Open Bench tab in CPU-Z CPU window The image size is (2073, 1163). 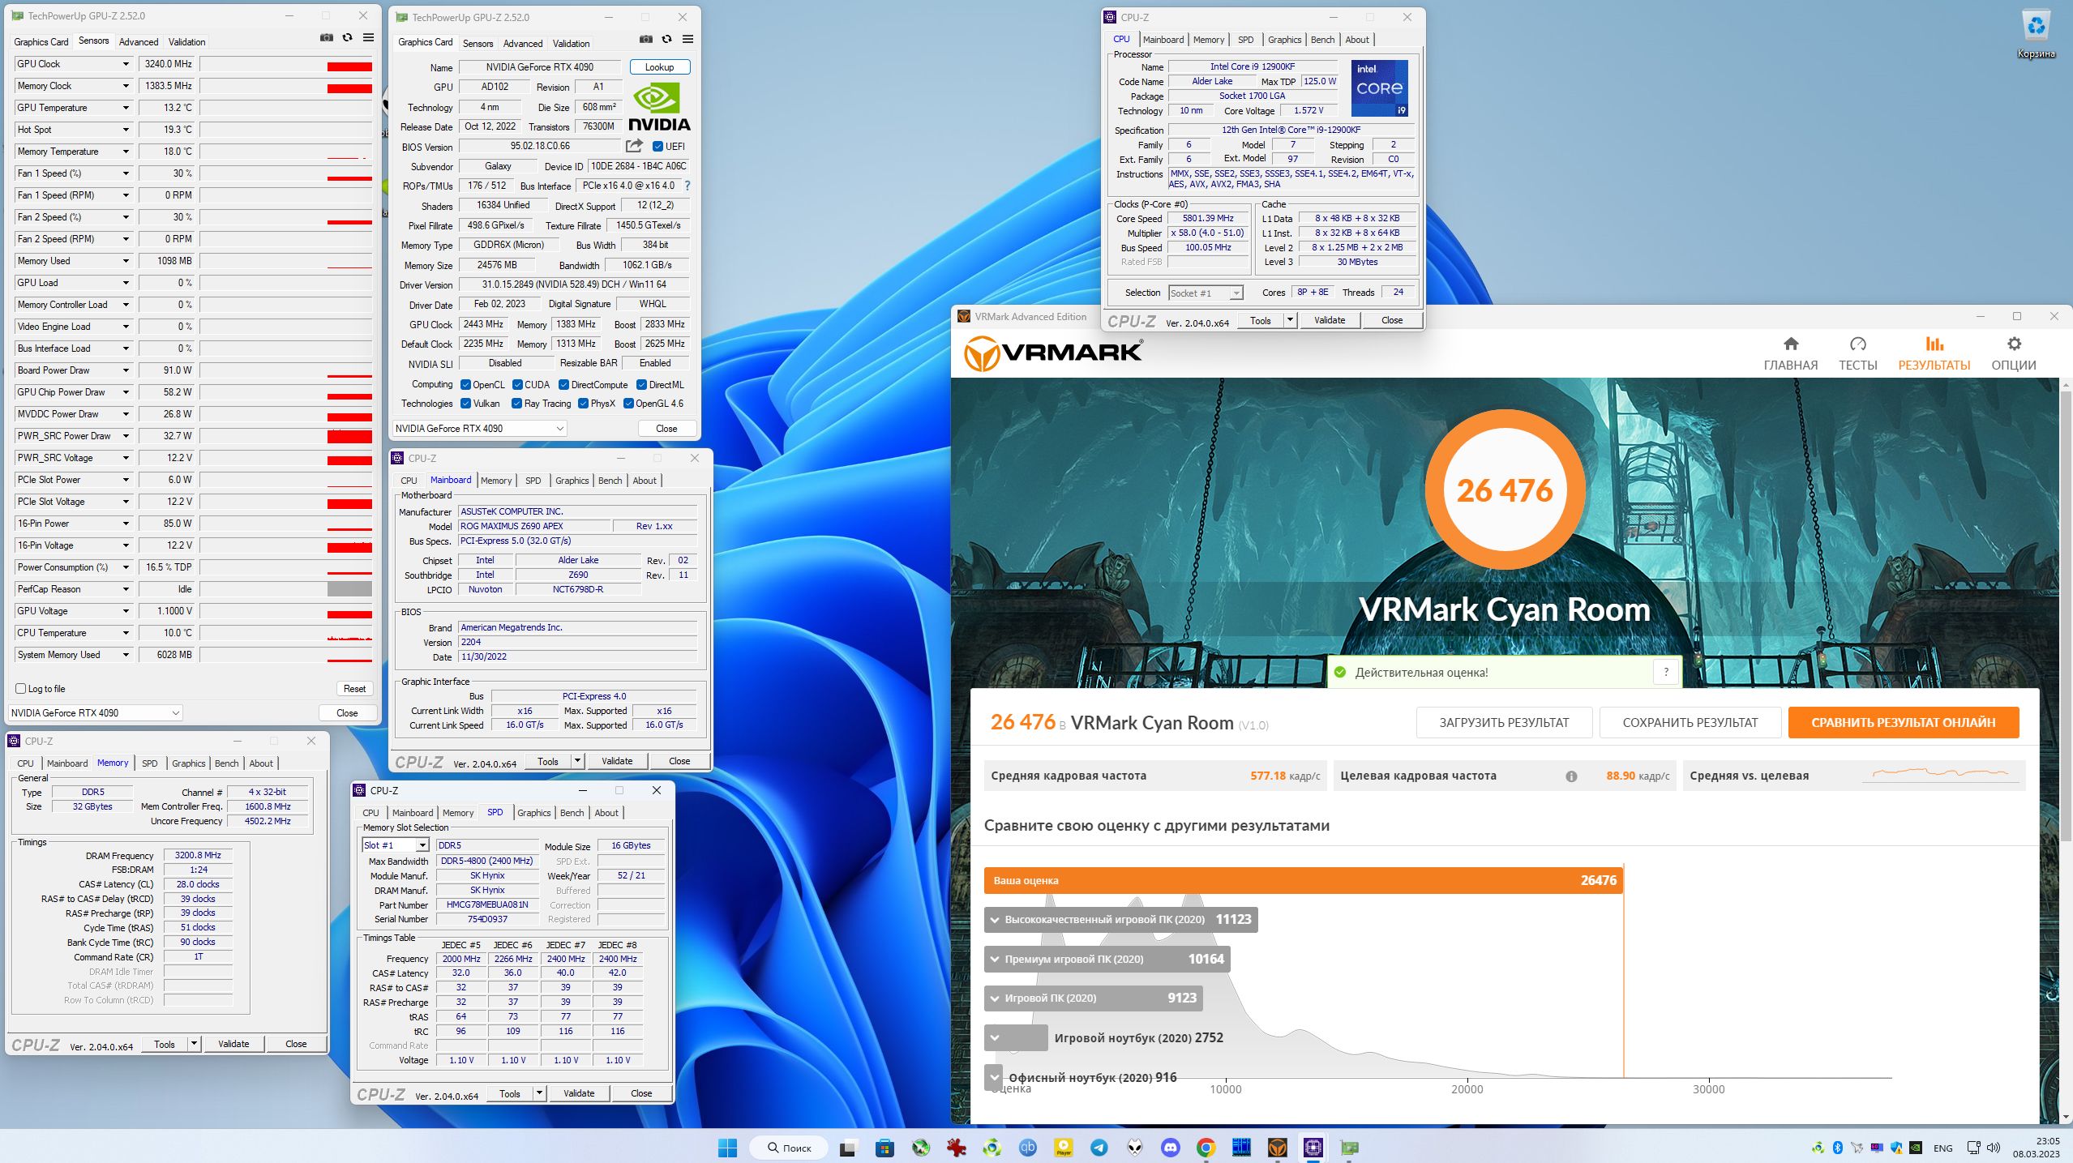[1322, 40]
